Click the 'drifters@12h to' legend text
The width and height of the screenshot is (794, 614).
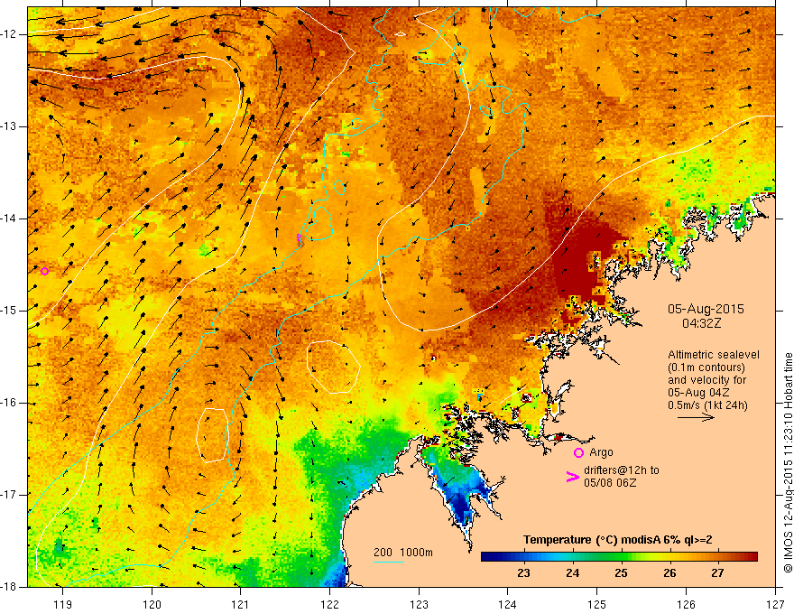tap(622, 470)
